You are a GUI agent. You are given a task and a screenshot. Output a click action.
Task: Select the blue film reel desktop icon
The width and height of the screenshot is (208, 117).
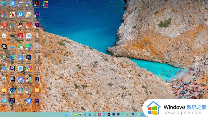tap(12, 90)
